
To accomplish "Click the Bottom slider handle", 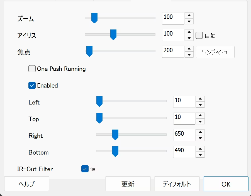I will [115, 152].
